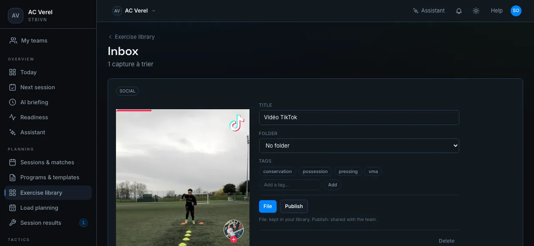Open Assistant from the top bar
The width and height of the screenshot is (534, 246).
(x=429, y=11)
